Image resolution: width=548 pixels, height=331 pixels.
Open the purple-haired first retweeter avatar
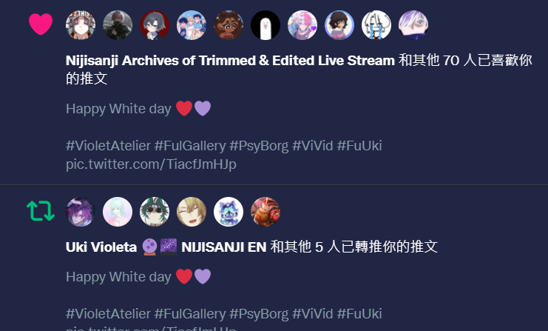pyautogui.click(x=81, y=212)
